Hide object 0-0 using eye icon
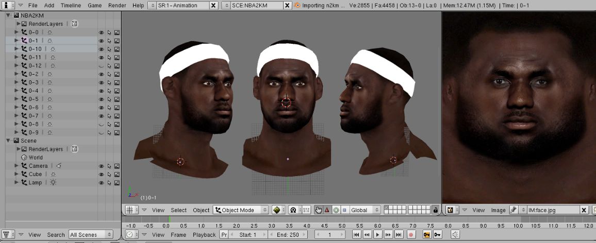Image resolution: width=596 pixels, height=243 pixels. click(x=101, y=32)
